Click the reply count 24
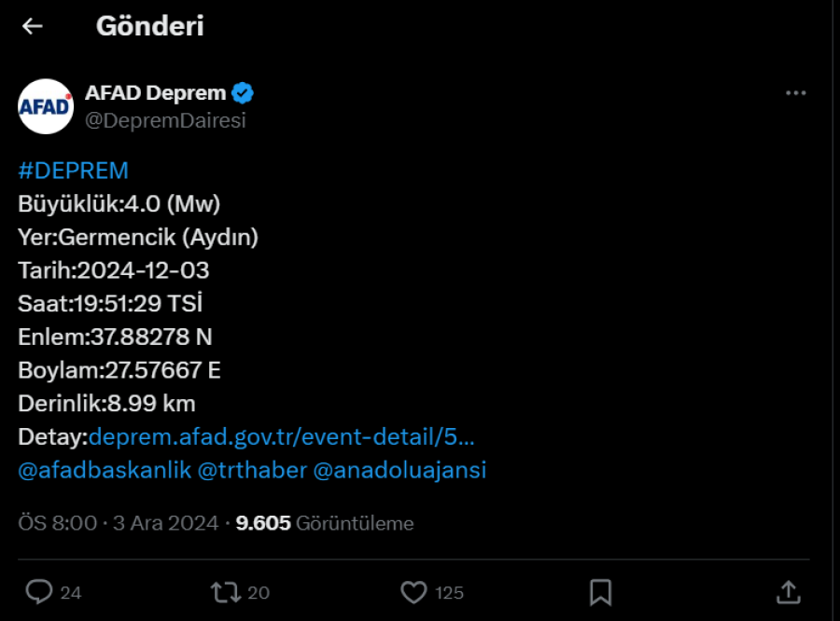 coord(71,593)
